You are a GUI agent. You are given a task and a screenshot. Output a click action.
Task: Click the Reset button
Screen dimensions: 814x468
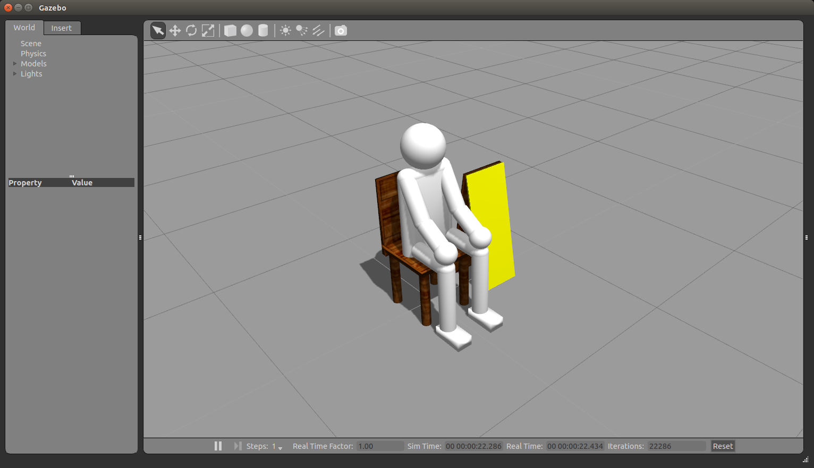coord(723,446)
